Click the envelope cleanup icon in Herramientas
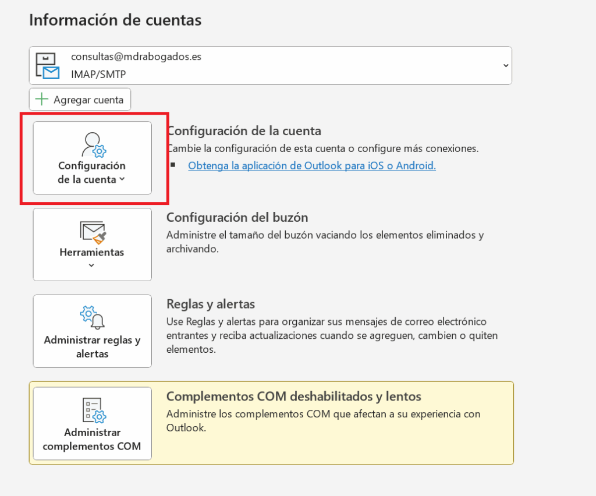The height and width of the screenshot is (496, 596). (93, 232)
